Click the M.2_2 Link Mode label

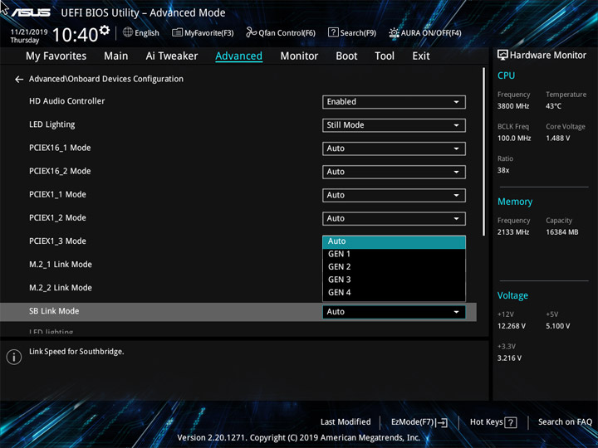tap(61, 288)
